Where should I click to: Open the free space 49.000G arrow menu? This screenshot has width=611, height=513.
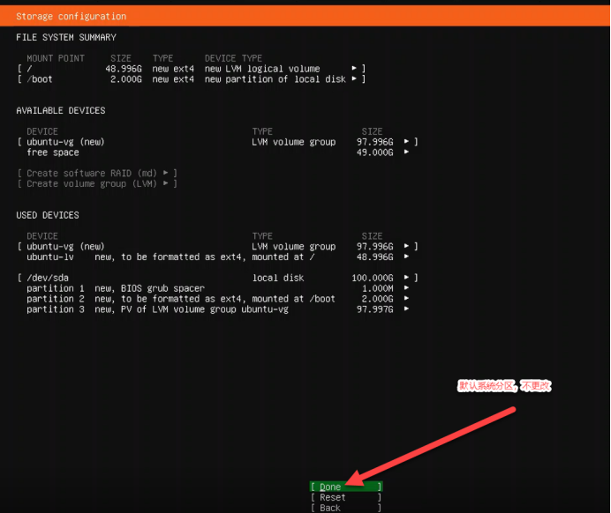click(x=406, y=152)
